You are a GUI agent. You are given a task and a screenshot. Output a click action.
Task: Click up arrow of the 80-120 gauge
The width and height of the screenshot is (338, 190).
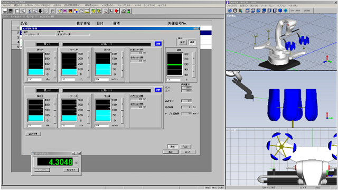point(194,58)
